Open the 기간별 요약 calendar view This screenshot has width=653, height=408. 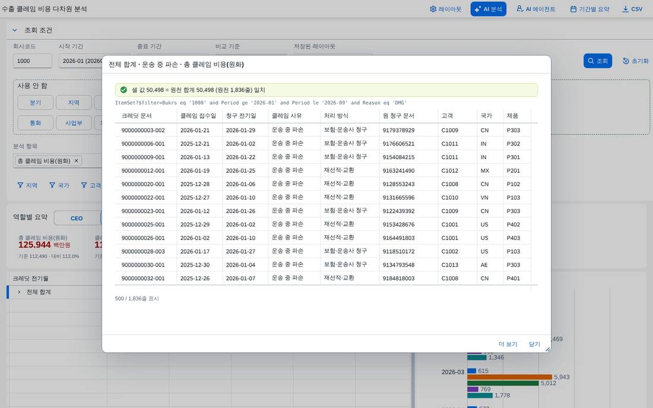pos(589,9)
